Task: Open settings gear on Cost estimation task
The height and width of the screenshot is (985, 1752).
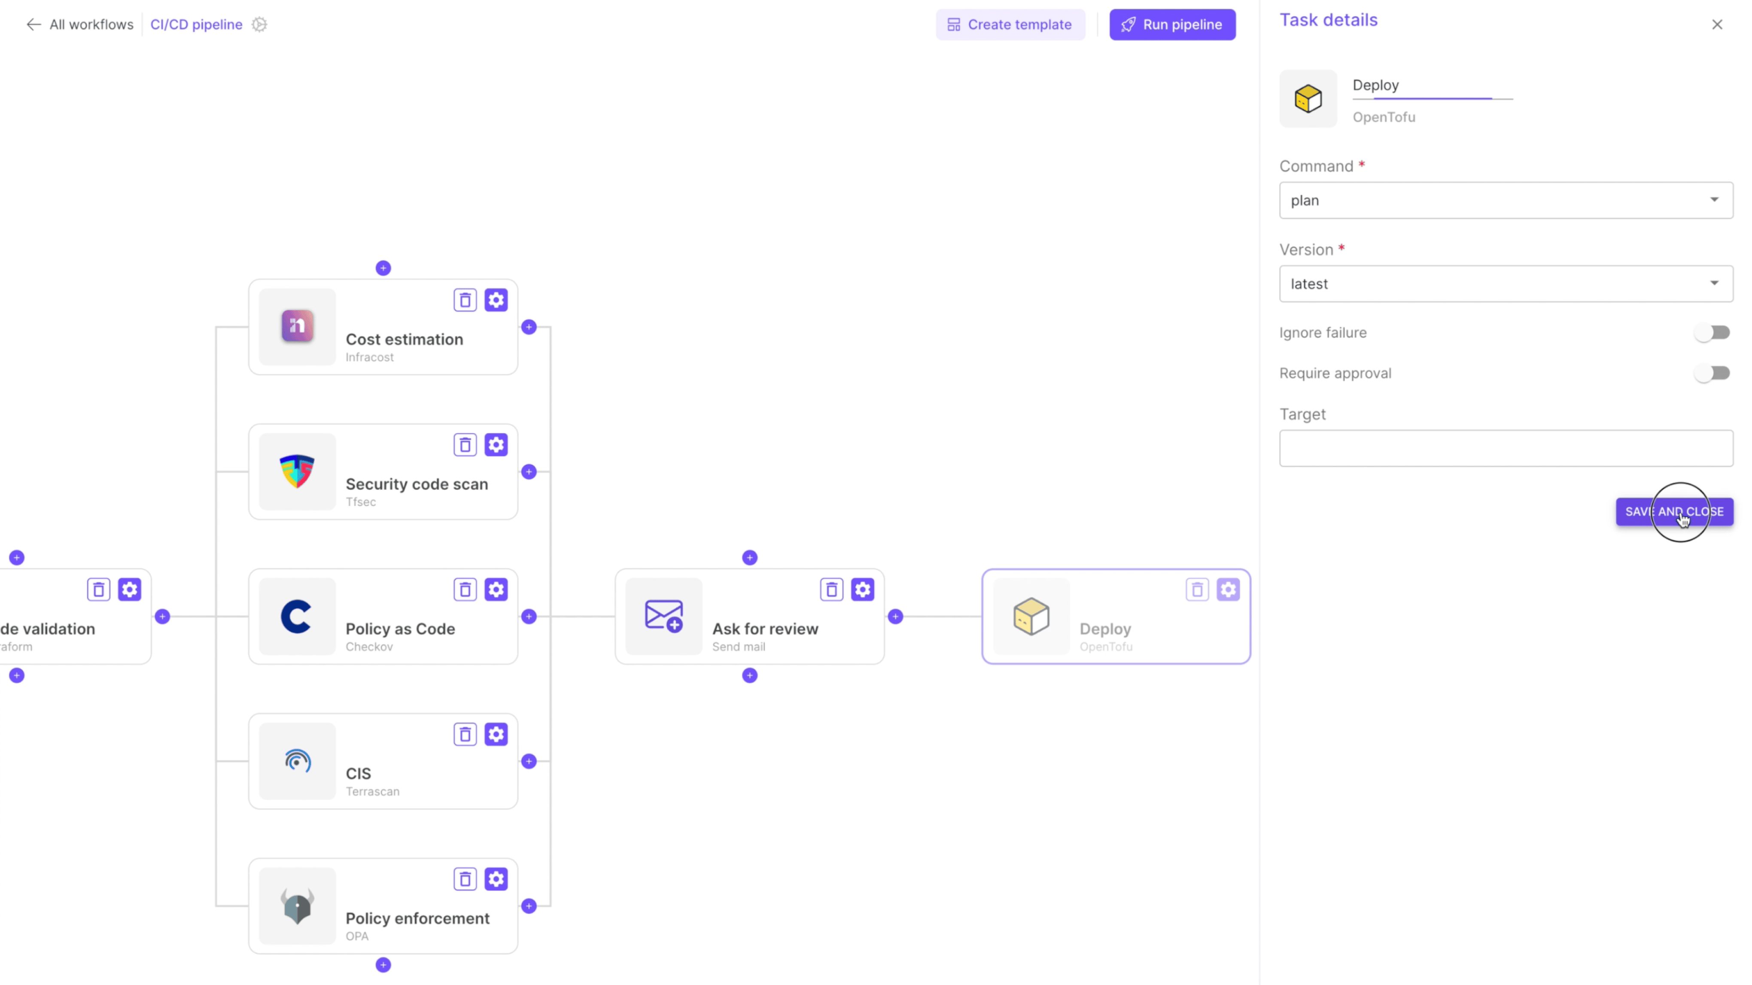Action: [x=496, y=300]
